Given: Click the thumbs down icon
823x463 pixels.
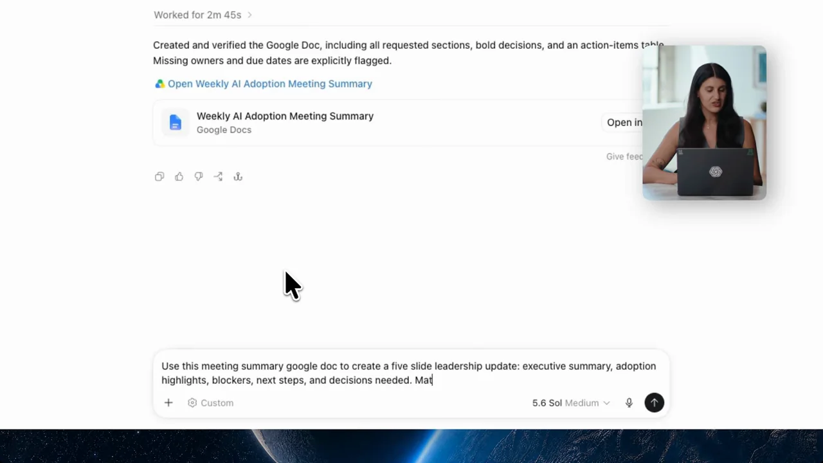Looking at the screenshot, I should click(x=199, y=177).
